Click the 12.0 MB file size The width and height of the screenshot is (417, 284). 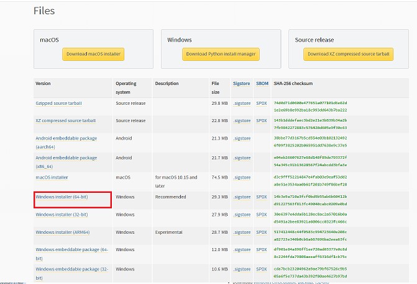pyautogui.click(x=219, y=249)
